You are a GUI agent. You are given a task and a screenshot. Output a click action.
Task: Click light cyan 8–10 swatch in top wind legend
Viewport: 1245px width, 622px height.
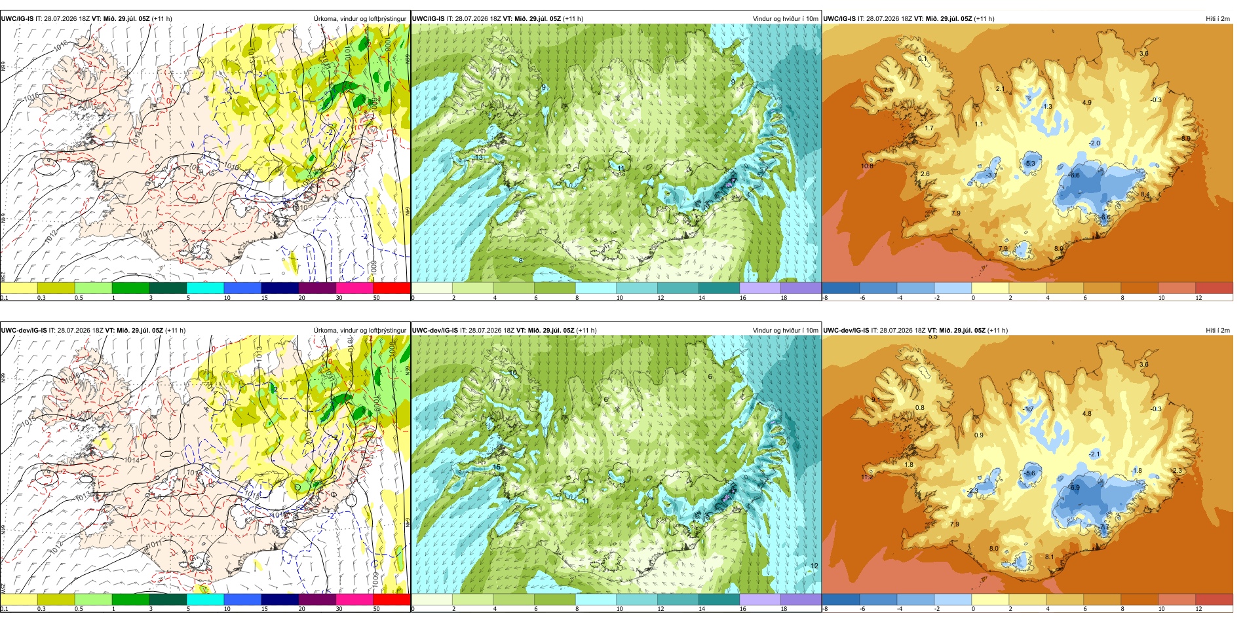tap(596, 287)
